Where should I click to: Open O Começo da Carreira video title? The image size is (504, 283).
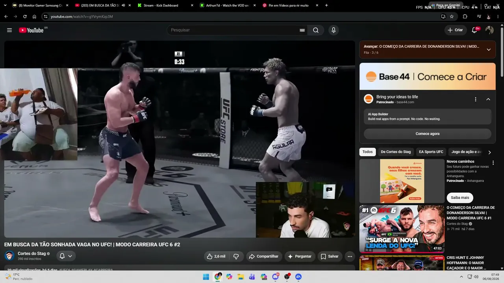[471, 213]
